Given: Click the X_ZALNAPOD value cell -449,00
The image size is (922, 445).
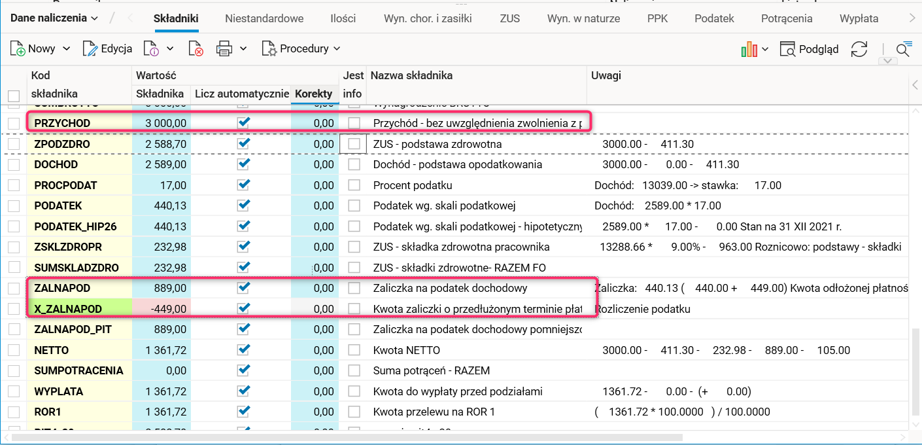Looking at the screenshot, I should coord(162,309).
